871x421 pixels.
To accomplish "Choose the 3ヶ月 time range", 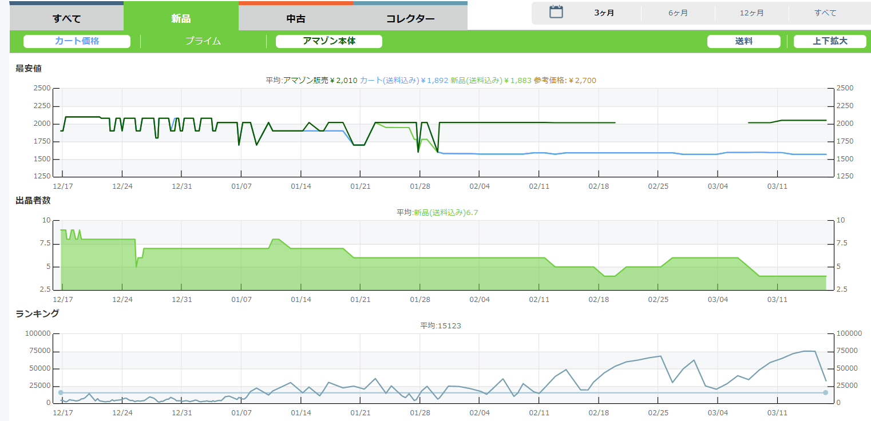I will point(604,13).
